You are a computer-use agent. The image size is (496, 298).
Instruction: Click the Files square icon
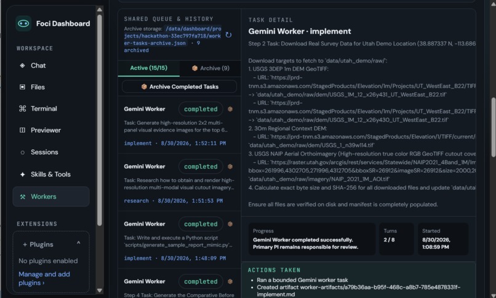[x=22, y=87]
